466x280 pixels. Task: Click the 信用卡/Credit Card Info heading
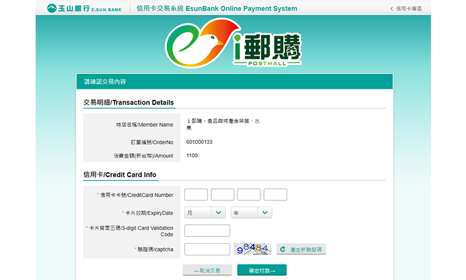[x=120, y=175]
